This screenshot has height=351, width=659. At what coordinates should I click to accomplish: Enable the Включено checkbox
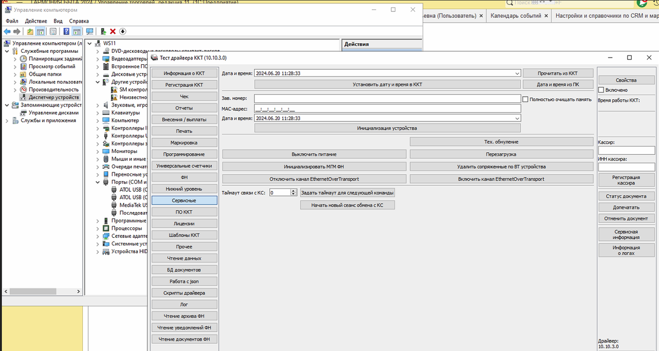tap(601, 90)
